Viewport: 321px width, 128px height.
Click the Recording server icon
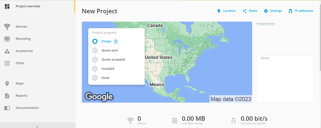pos(7,39)
